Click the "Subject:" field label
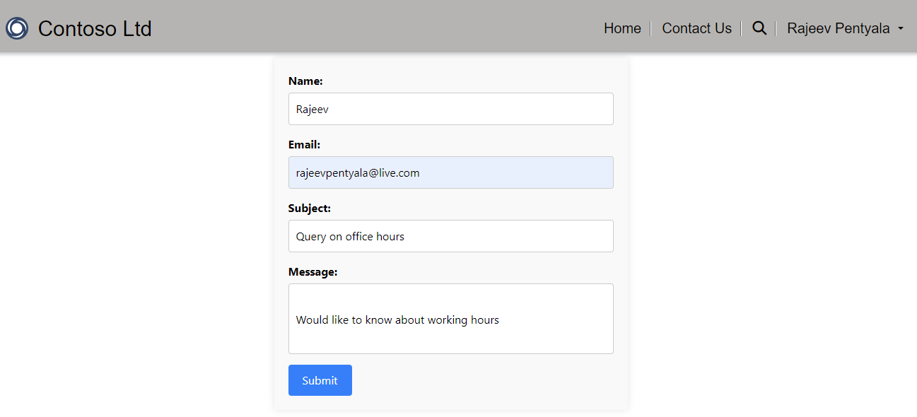The image size is (917, 417). 310,208
